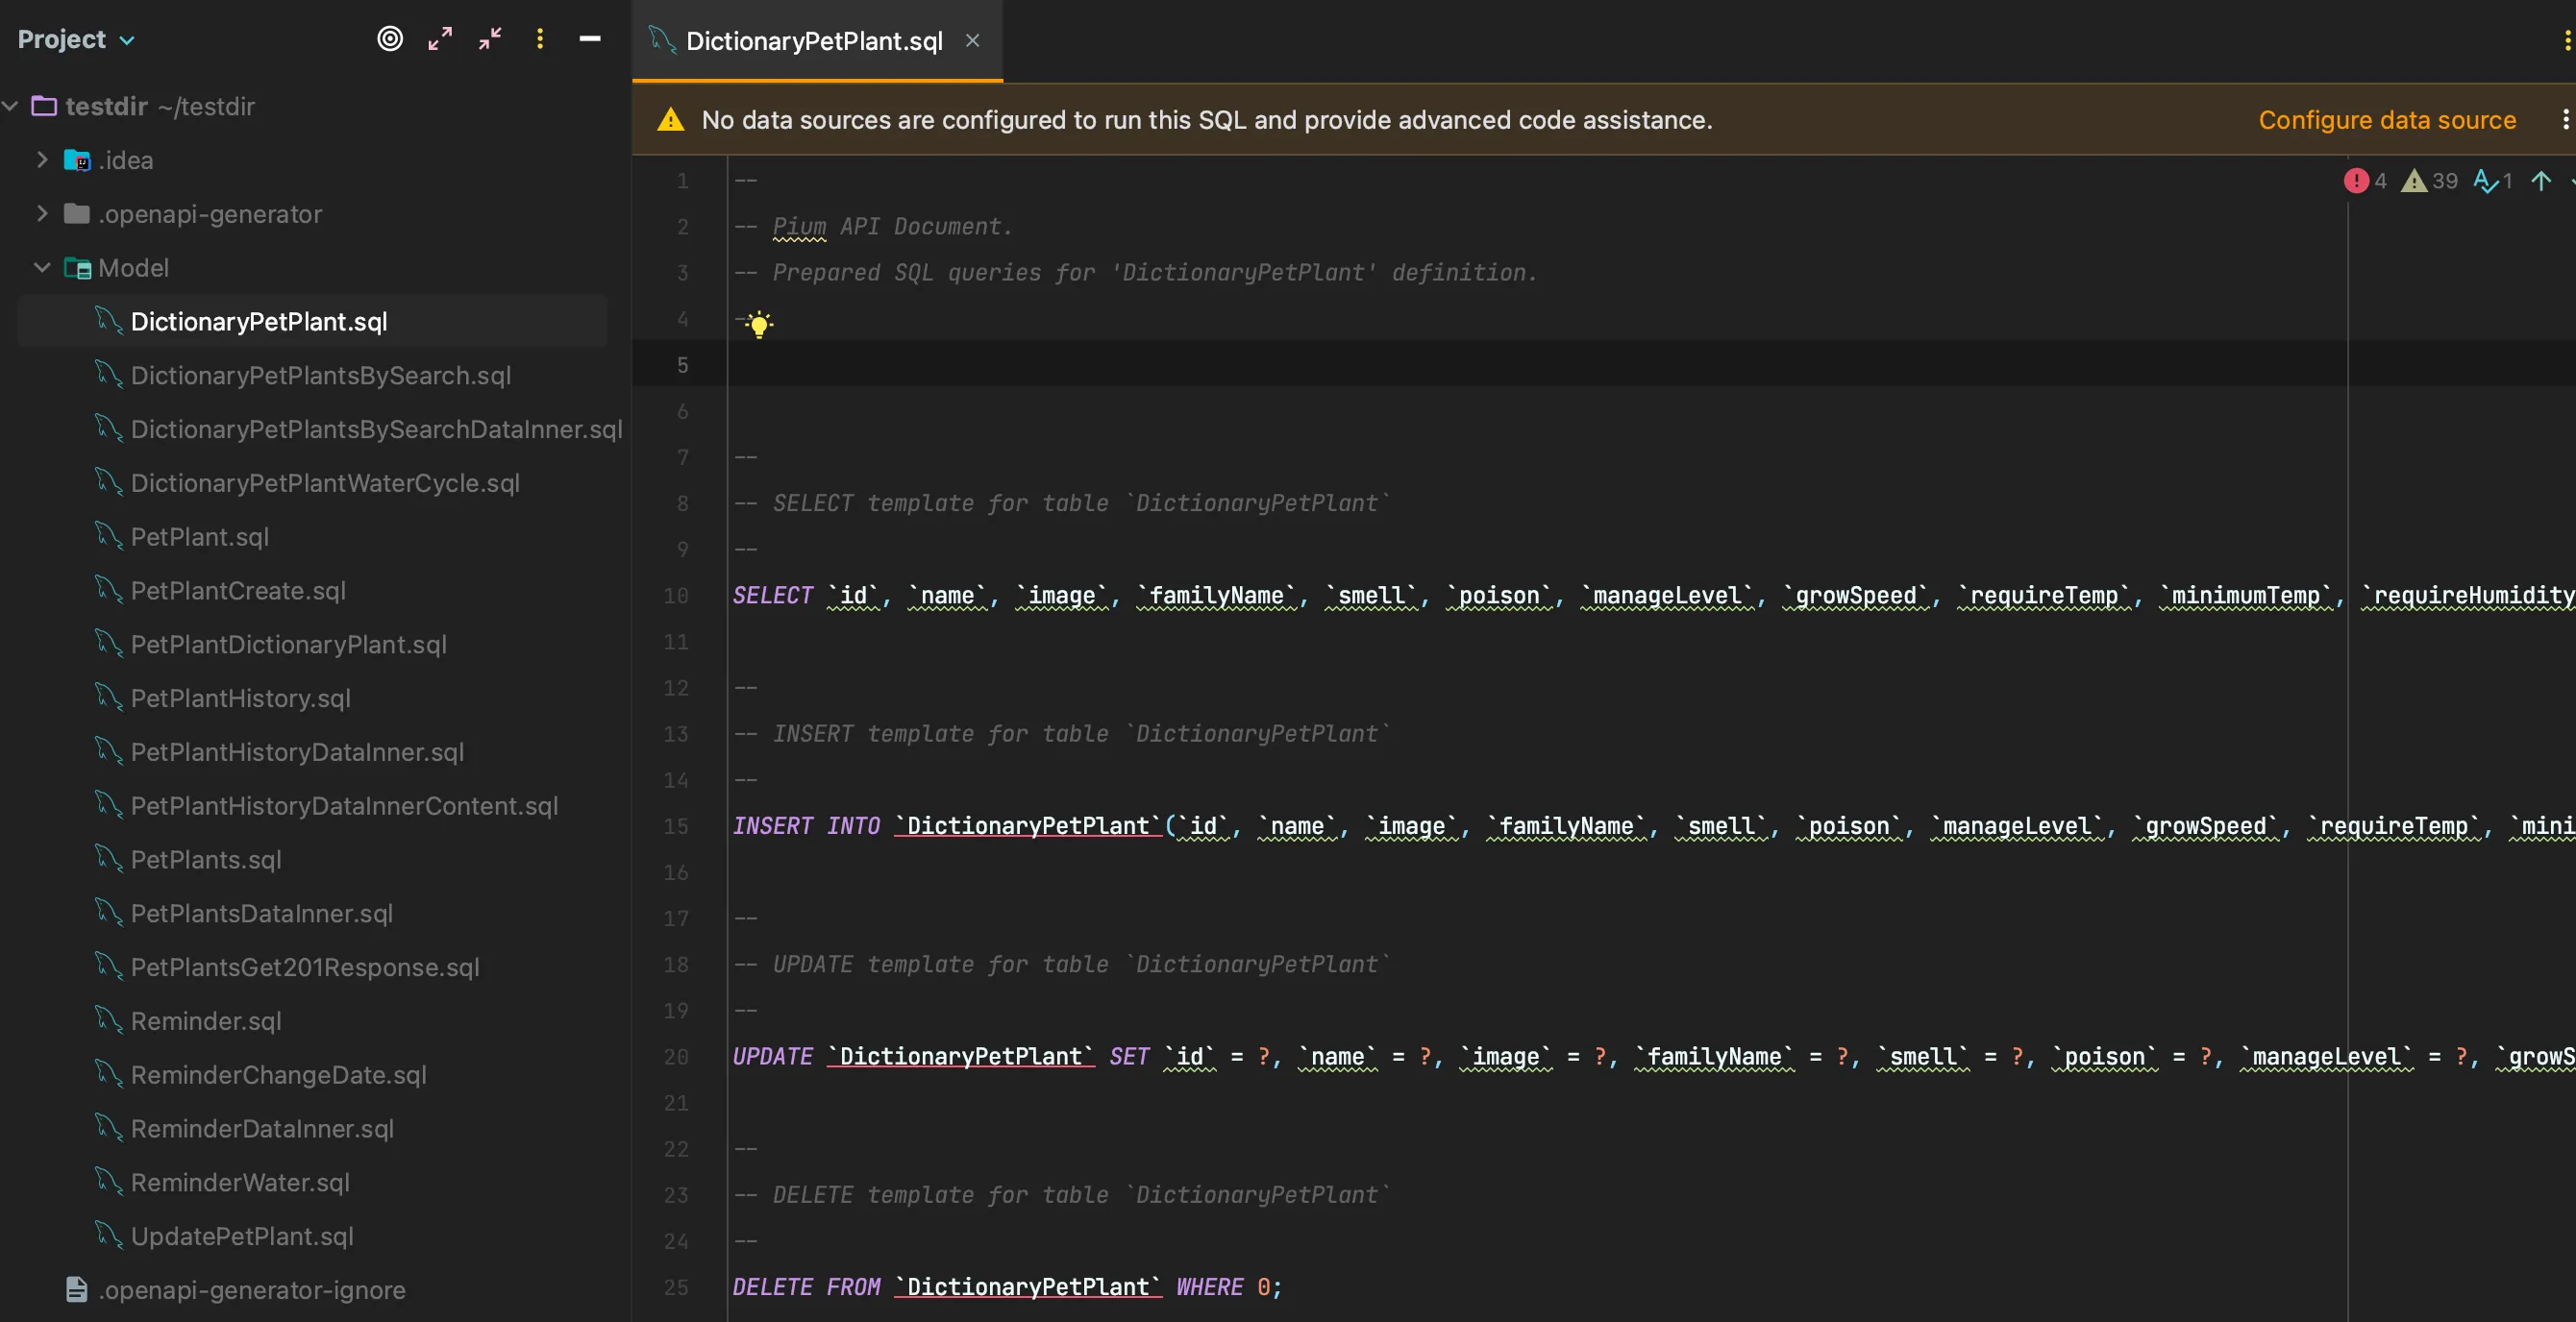The height and width of the screenshot is (1322, 2576).
Task: Select the ReminderWater.sql file
Action: coord(240,1182)
